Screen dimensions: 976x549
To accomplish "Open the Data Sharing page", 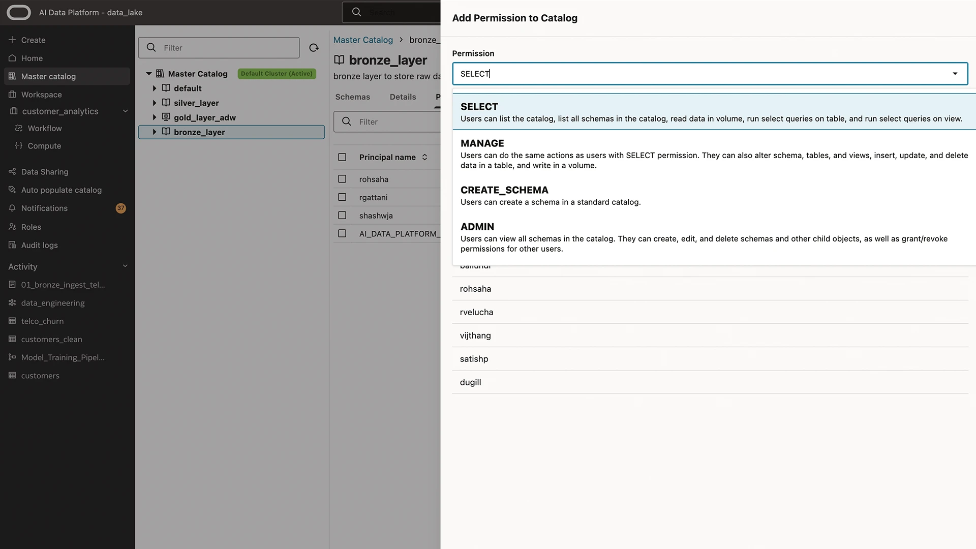I will tap(45, 172).
